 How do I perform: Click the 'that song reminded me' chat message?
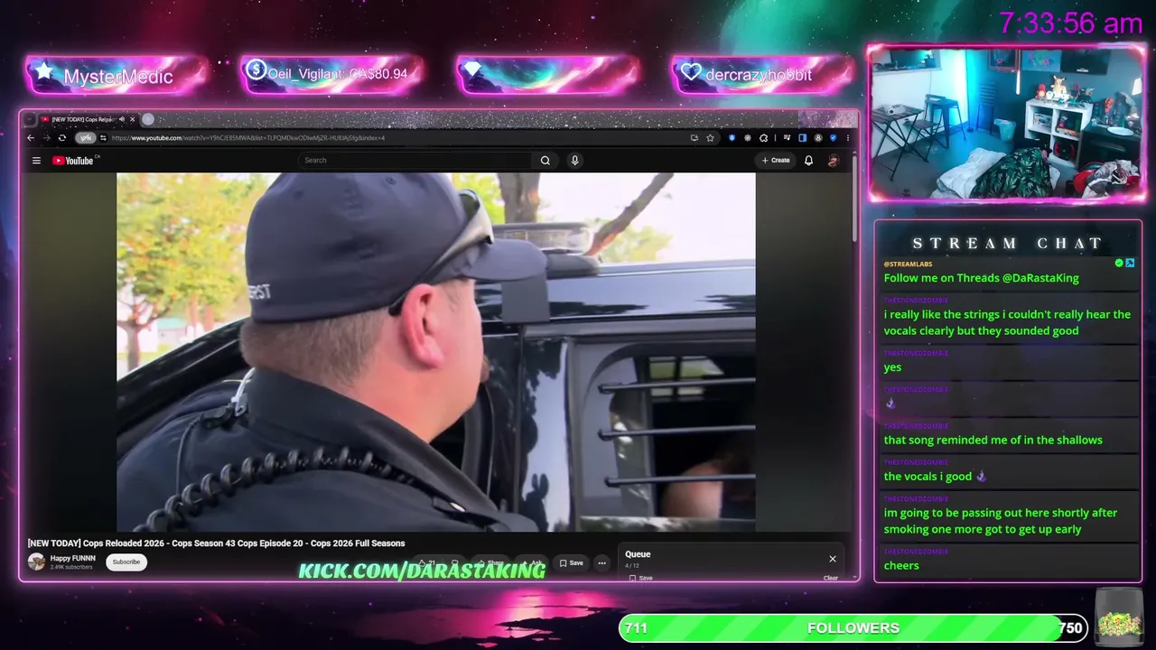point(993,440)
